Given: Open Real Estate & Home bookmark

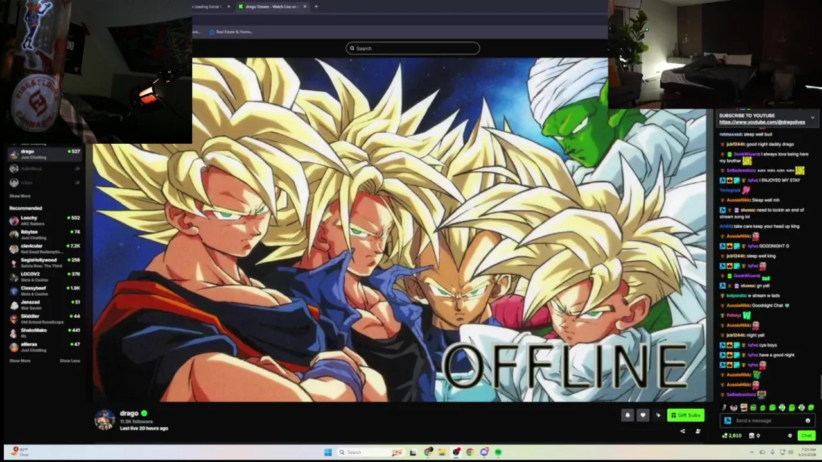Looking at the screenshot, I should pos(231,31).
